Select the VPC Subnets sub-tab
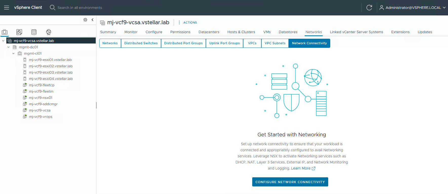 [x=275, y=43]
